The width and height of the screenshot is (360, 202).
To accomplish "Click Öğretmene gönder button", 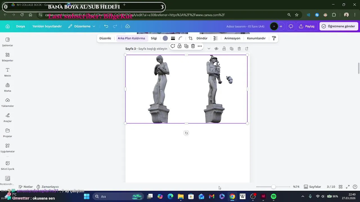I will click(338, 26).
